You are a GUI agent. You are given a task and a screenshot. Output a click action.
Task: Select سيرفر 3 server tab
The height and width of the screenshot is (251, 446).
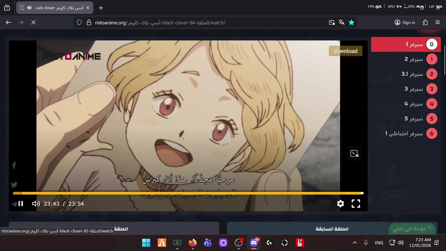(406, 89)
